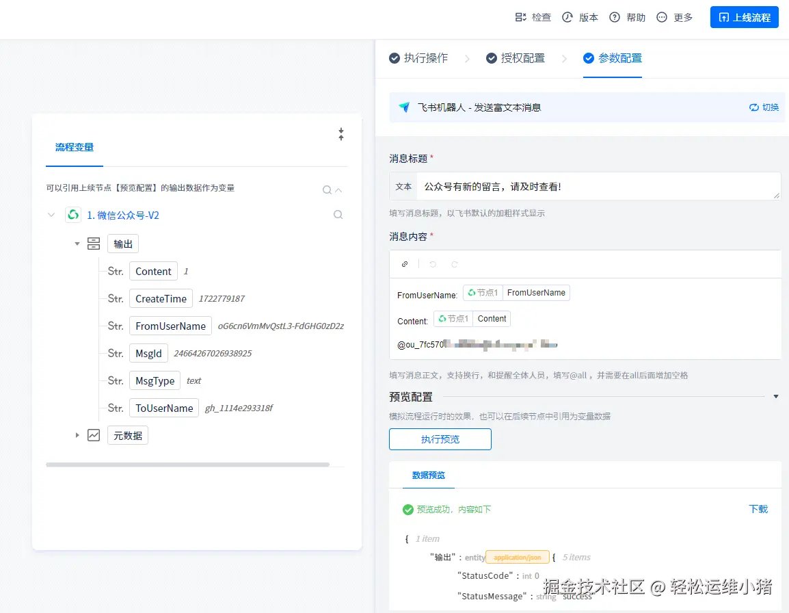Select the Content variable chip
Viewport: 789px width, 613px height.
(x=153, y=271)
